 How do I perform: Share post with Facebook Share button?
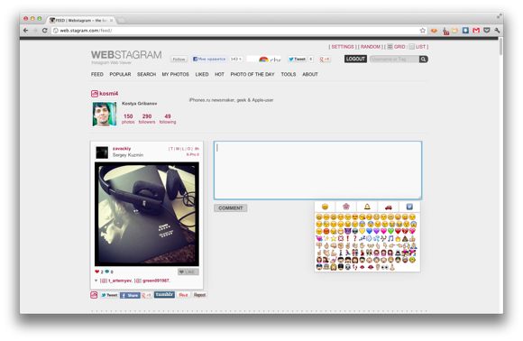pyautogui.click(x=130, y=295)
